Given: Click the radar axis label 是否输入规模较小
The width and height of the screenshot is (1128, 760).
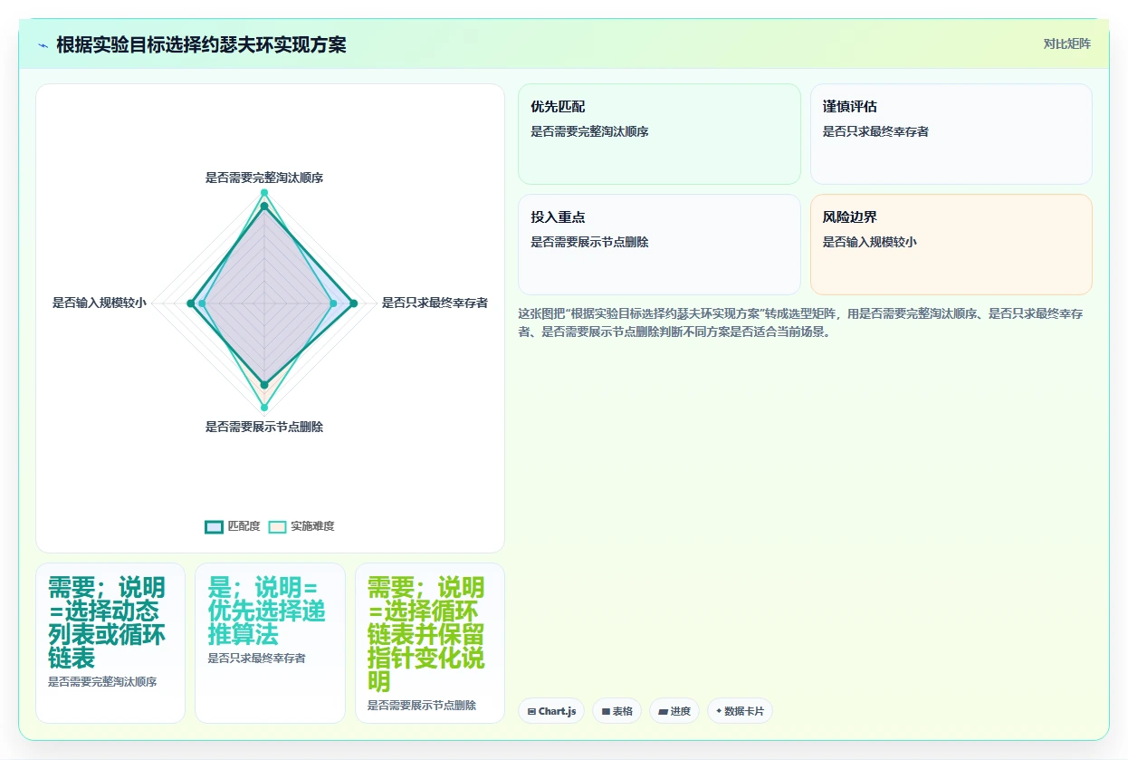Looking at the screenshot, I should [100, 303].
